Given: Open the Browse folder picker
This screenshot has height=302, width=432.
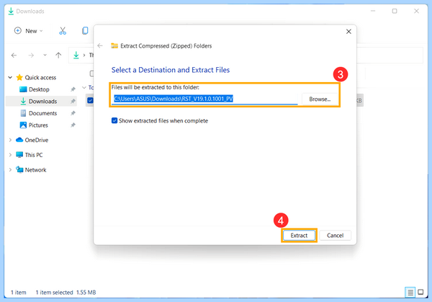Looking at the screenshot, I should (320, 99).
